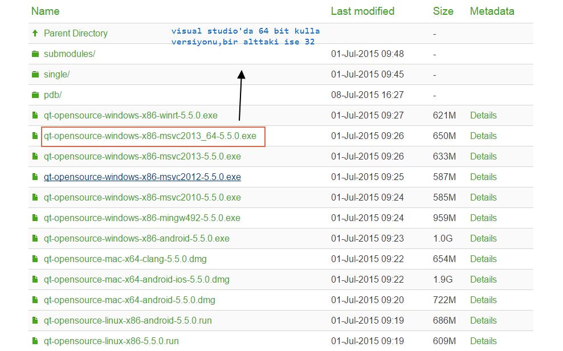Click file icon beside msvc2012-5.5.0.exe
Screen dimensions: 563x351
(x=35, y=177)
